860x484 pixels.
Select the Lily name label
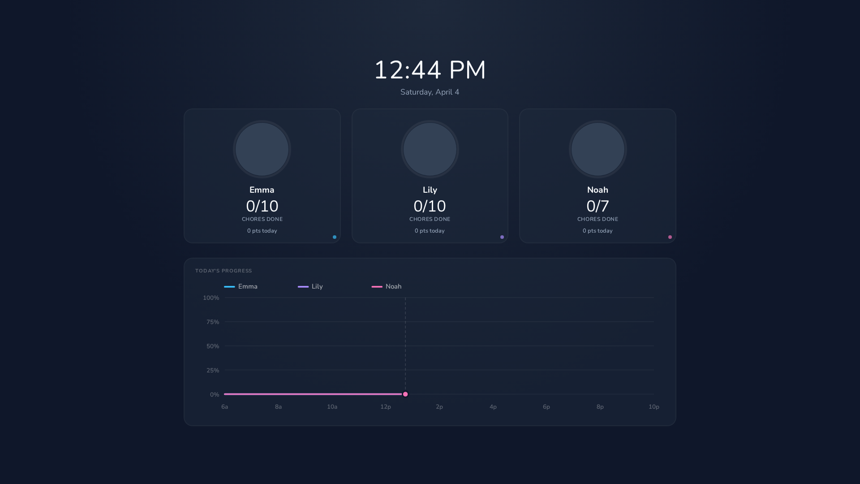tap(430, 190)
